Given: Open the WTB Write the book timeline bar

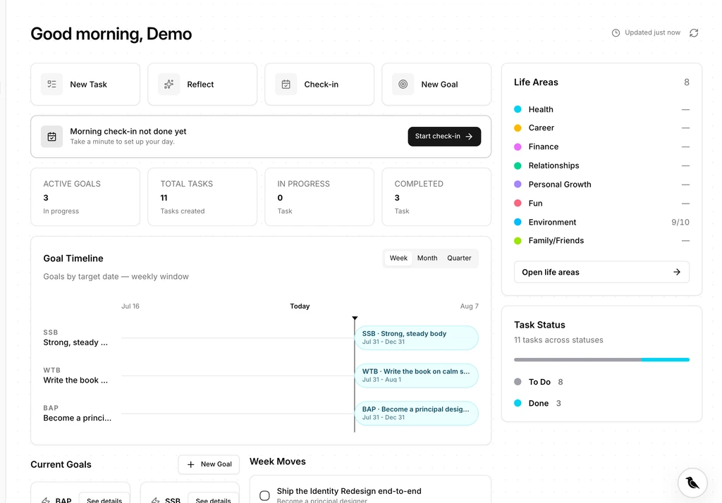Looking at the screenshot, I should click(x=416, y=375).
